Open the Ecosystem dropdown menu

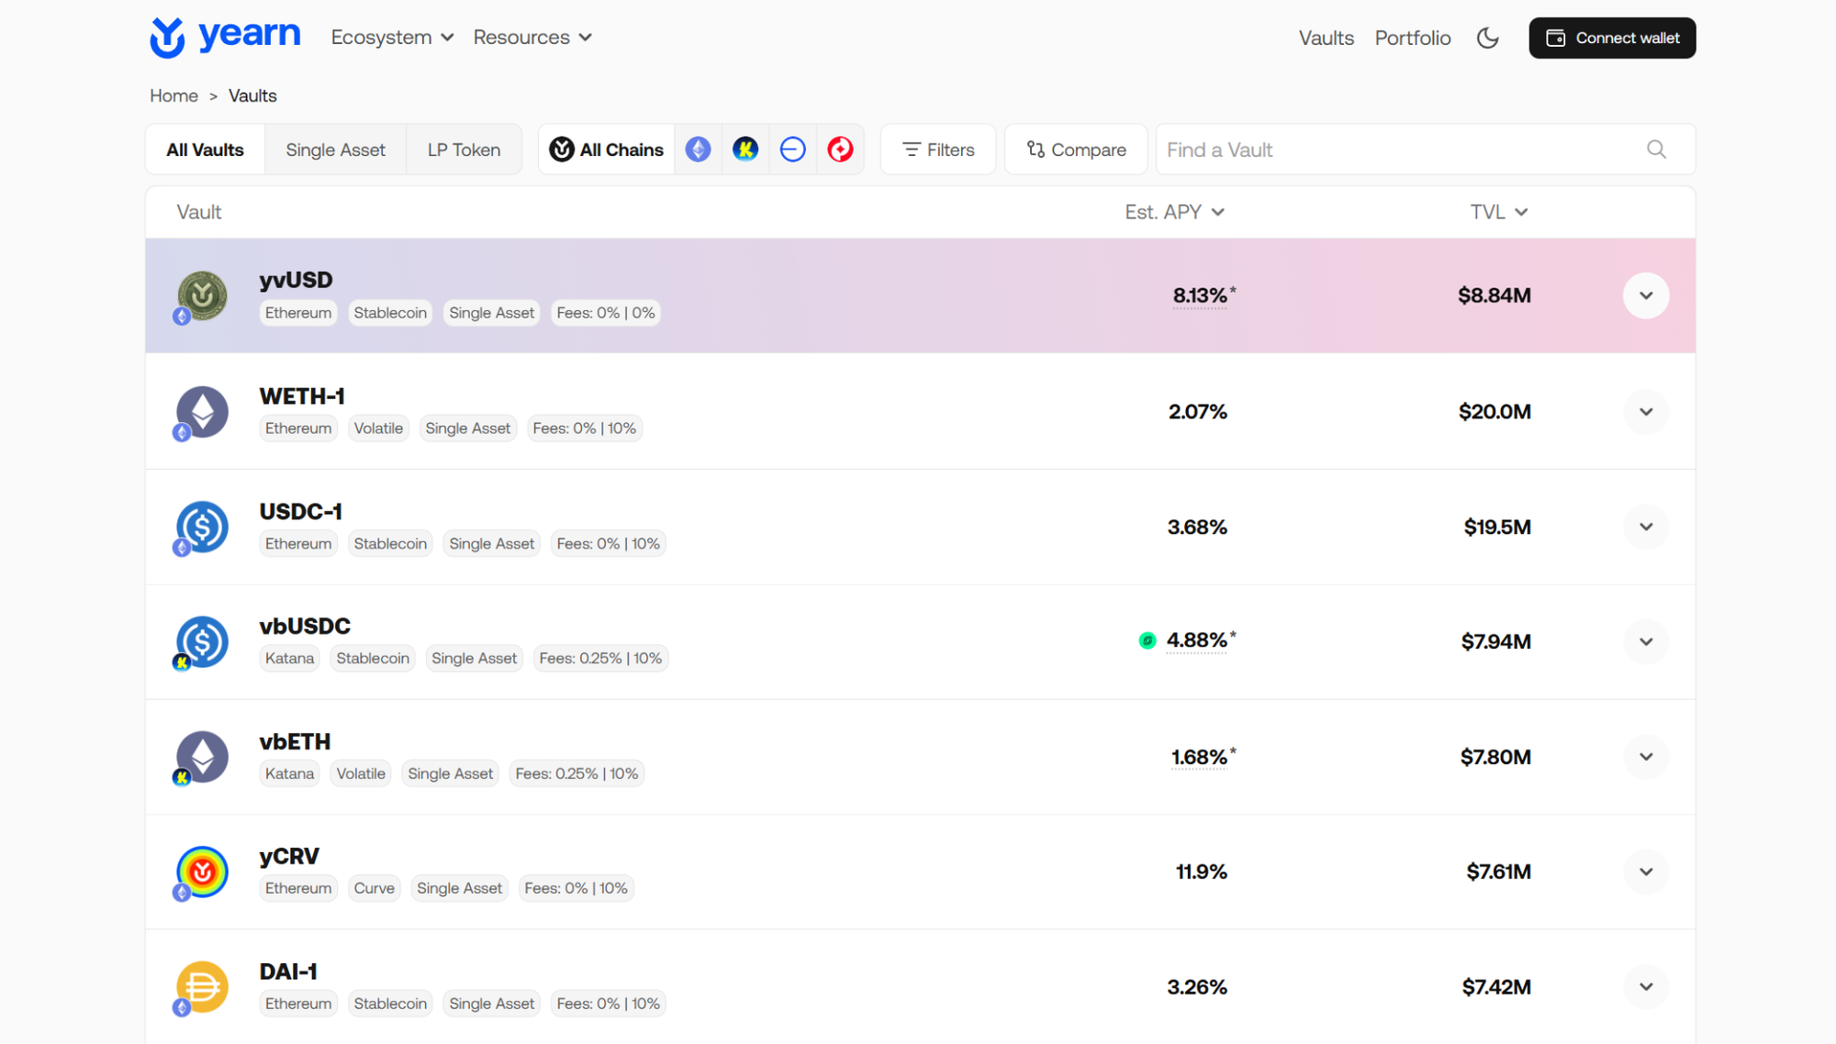point(392,38)
